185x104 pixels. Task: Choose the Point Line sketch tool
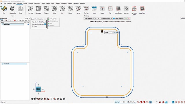30,9
